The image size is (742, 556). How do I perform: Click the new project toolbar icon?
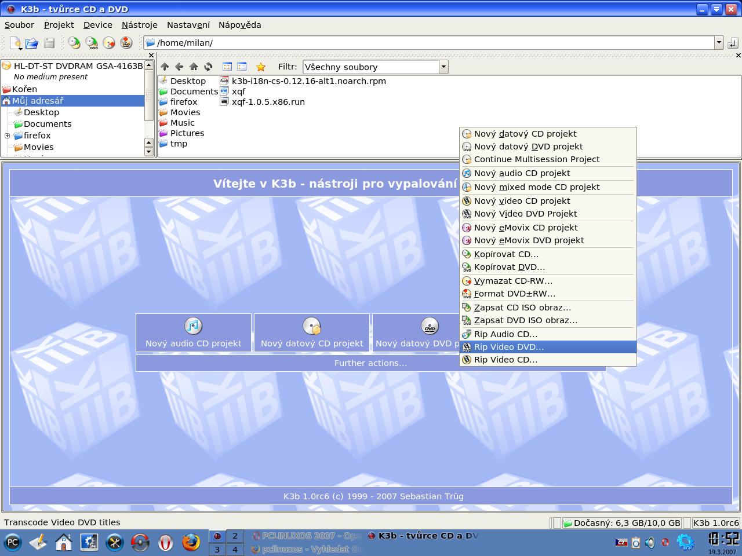[15, 43]
